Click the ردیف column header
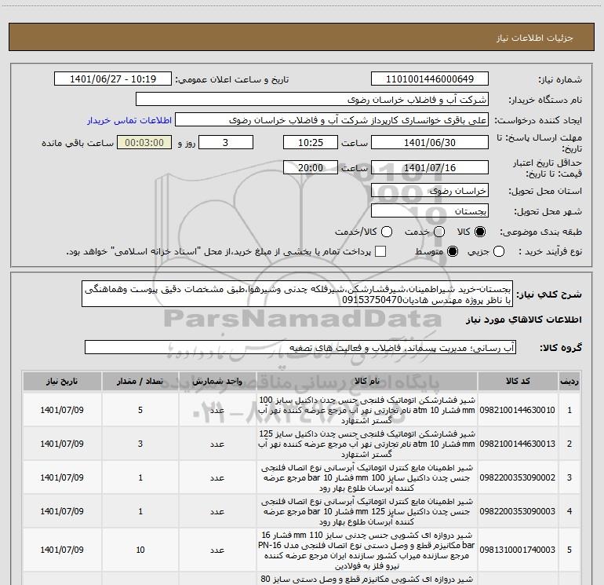The width and height of the screenshot is (604, 585). 569,382
